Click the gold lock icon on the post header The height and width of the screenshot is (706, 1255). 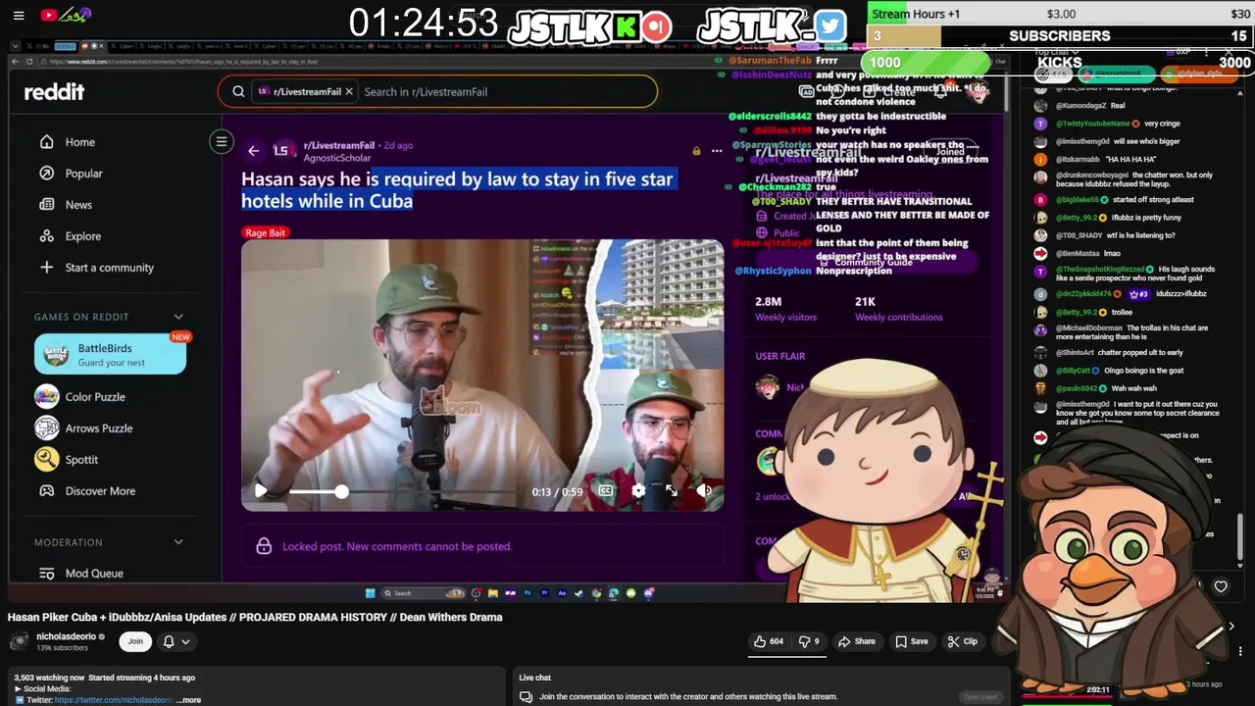(x=696, y=151)
